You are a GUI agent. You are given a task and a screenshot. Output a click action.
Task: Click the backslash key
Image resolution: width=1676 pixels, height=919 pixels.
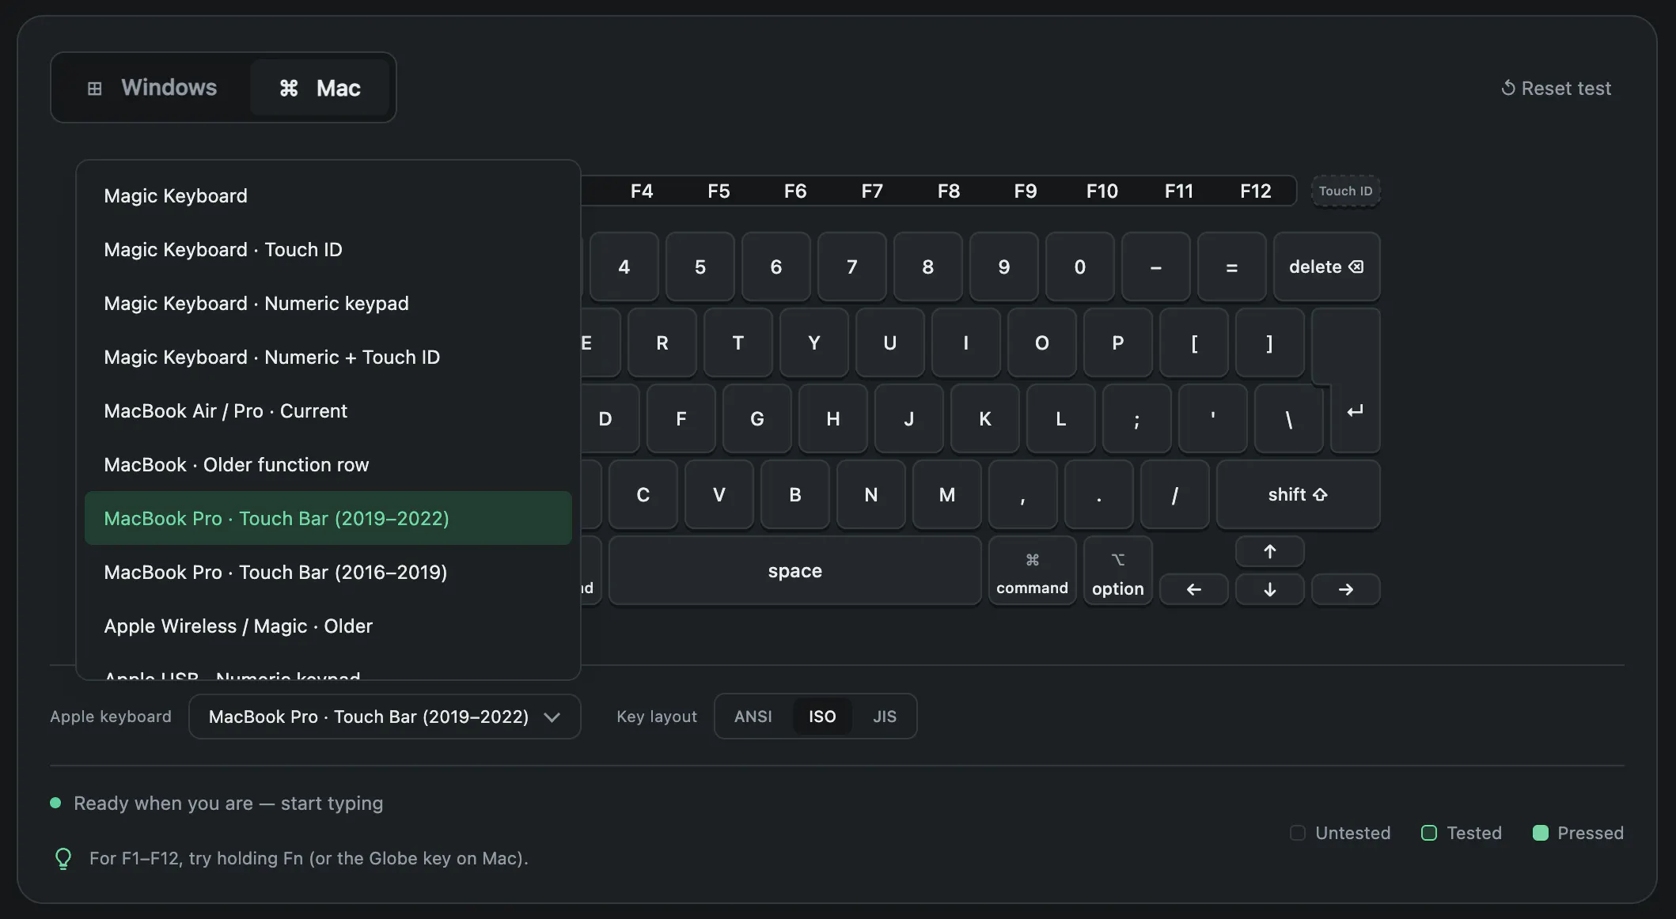click(x=1288, y=418)
